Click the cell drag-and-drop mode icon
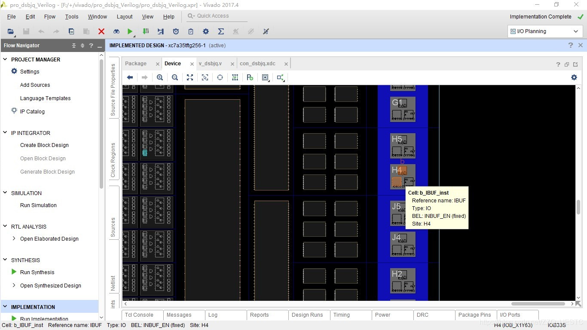 265,77
